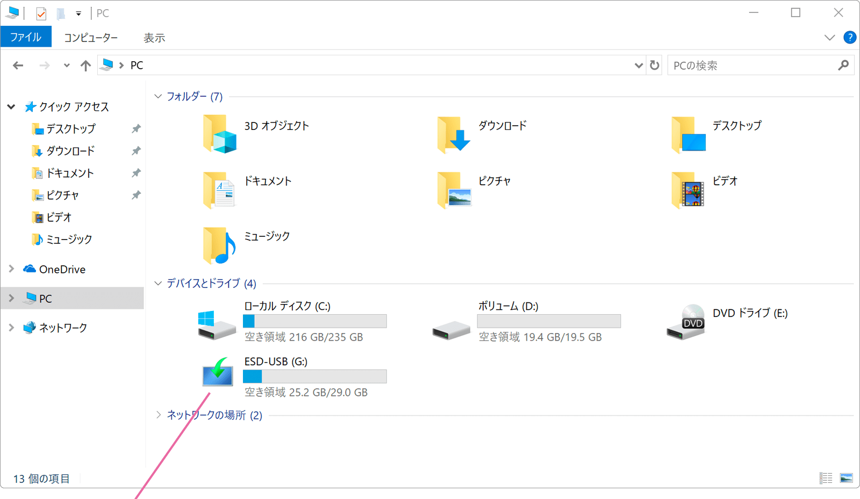The width and height of the screenshot is (860, 499).
Task: Expand the OneDrive tree node
Action: [11, 269]
